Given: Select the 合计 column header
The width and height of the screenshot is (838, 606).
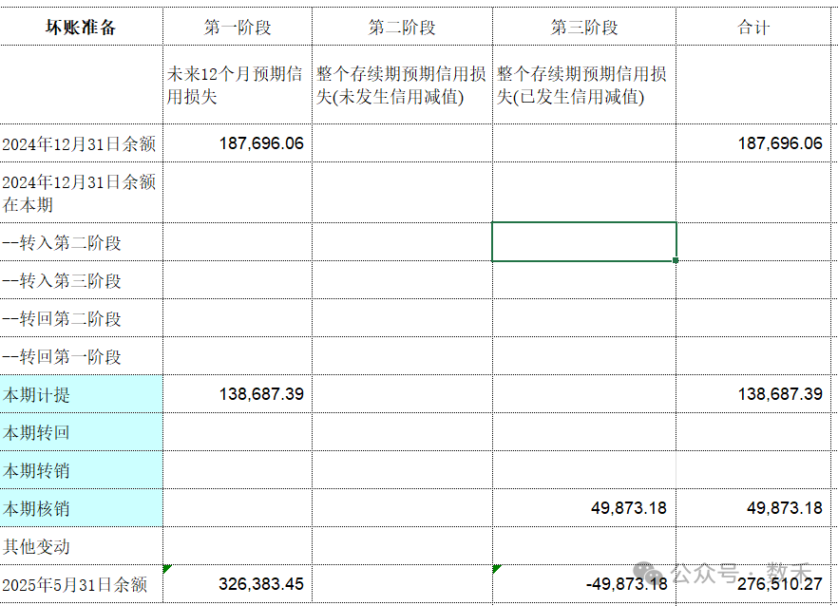Looking at the screenshot, I should (x=753, y=27).
